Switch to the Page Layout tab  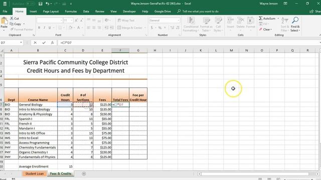click(51, 11)
